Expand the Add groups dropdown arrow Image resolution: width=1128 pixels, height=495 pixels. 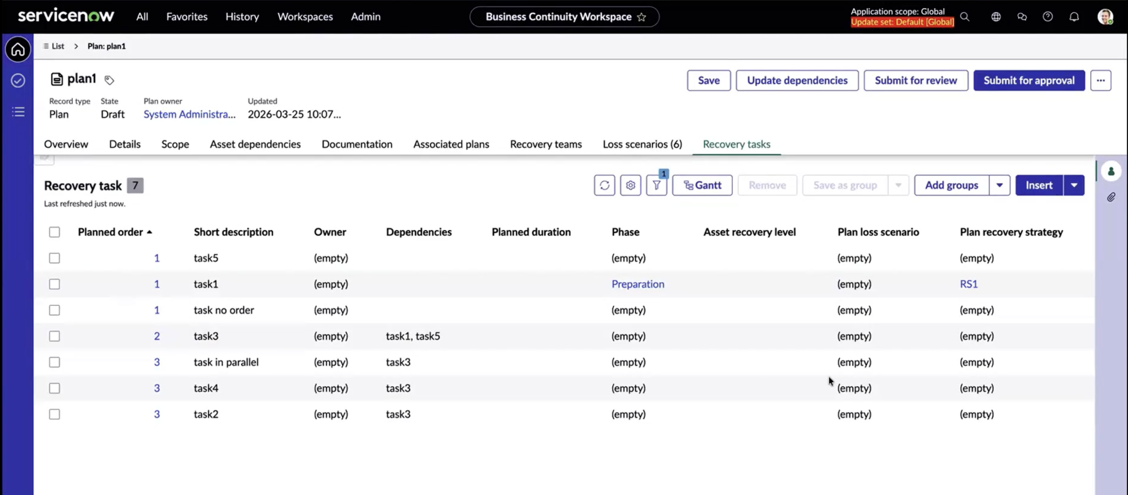999,185
